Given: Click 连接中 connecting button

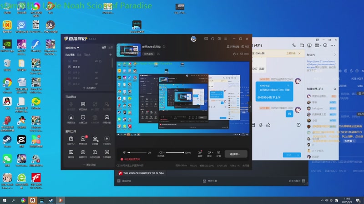Looking at the screenshot, I should (x=236, y=154).
